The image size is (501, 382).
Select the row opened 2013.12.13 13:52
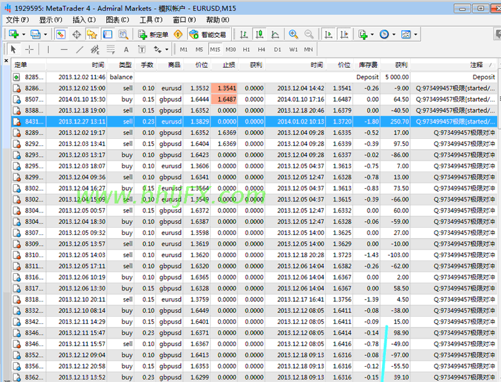pos(254,377)
